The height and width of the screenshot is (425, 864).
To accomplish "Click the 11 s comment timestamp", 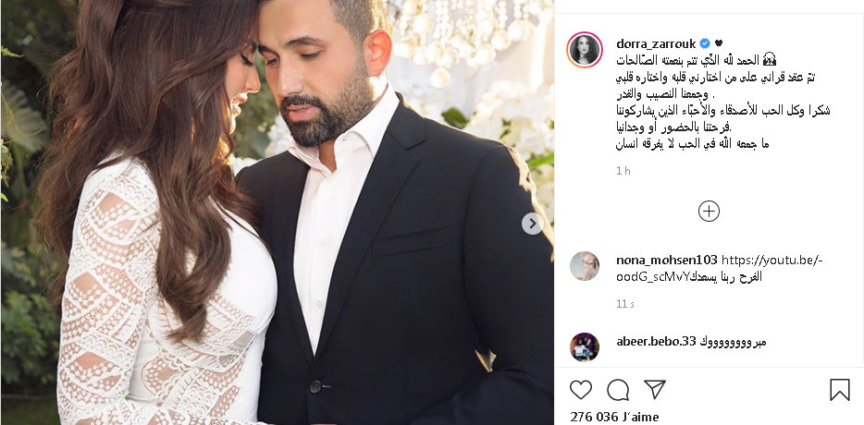I will coord(624,303).
